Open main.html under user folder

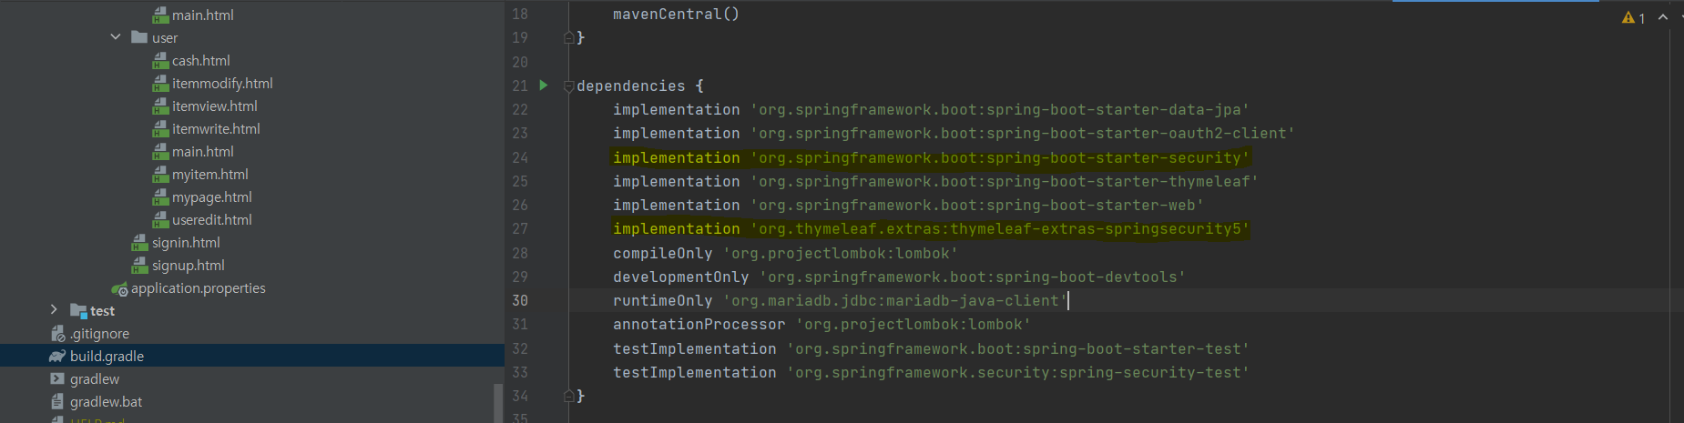[202, 151]
